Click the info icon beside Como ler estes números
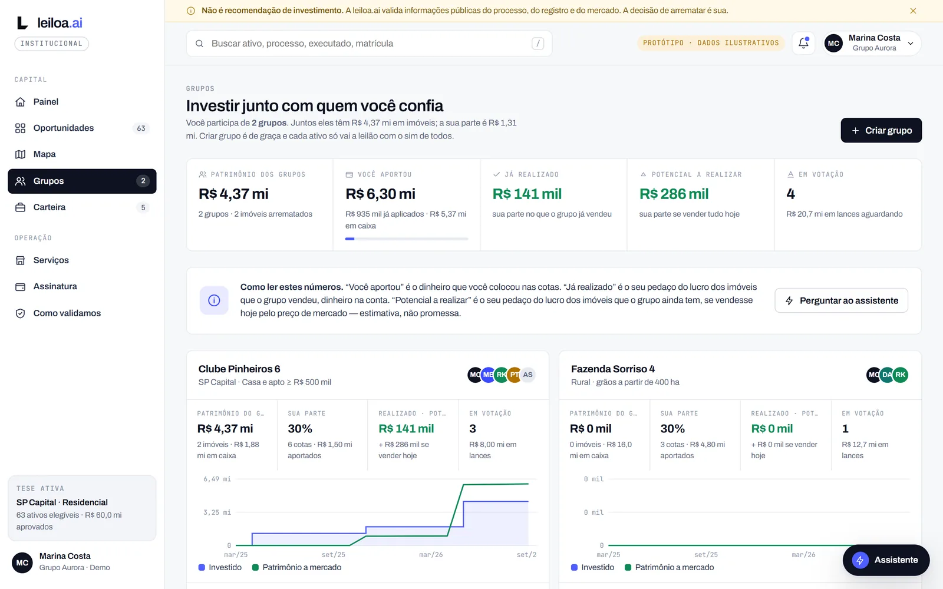 [214, 300]
